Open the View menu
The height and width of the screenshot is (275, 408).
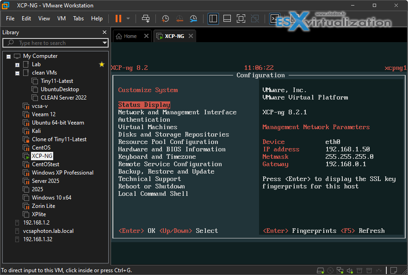tap(44, 19)
